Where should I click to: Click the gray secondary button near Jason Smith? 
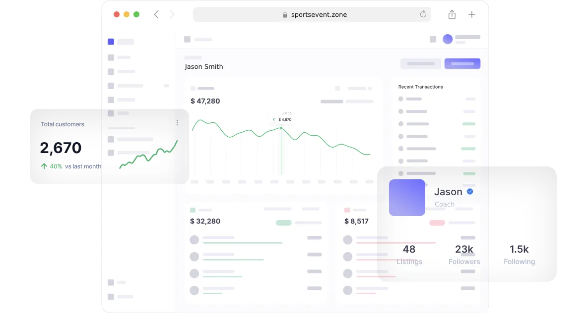click(x=421, y=63)
